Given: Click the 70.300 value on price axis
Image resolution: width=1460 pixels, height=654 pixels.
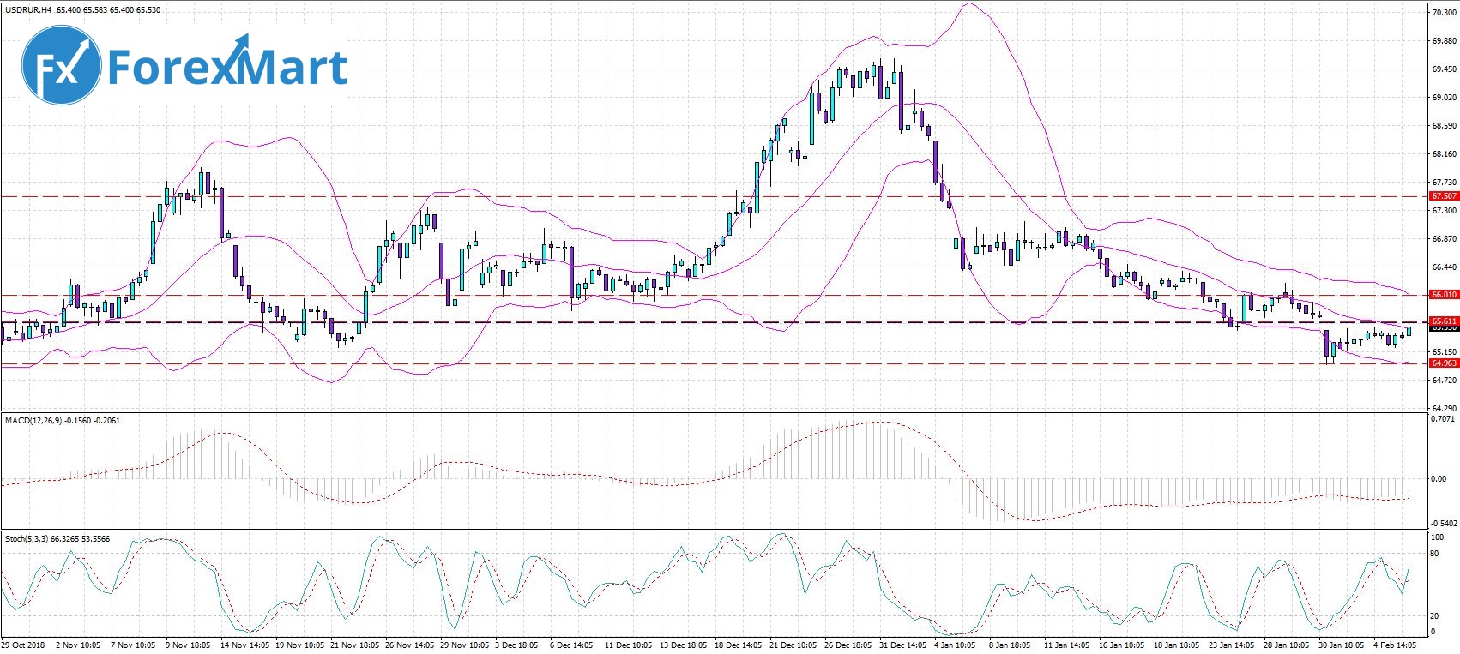Looking at the screenshot, I should click(1444, 13).
